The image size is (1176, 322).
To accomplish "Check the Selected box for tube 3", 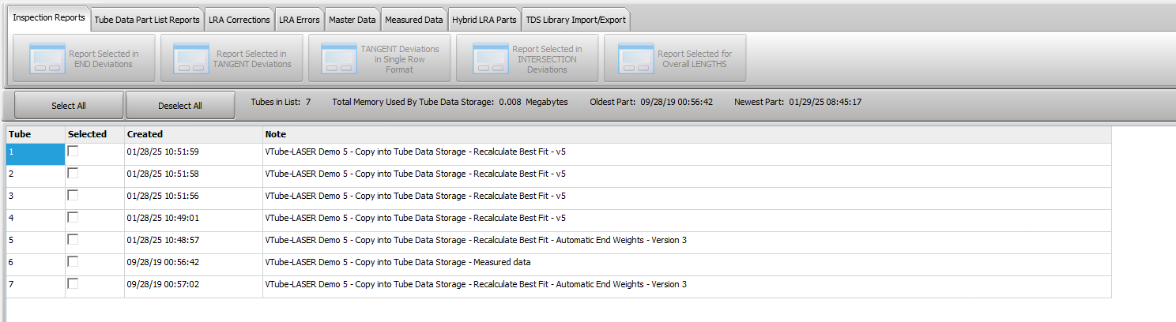I will click(x=73, y=195).
